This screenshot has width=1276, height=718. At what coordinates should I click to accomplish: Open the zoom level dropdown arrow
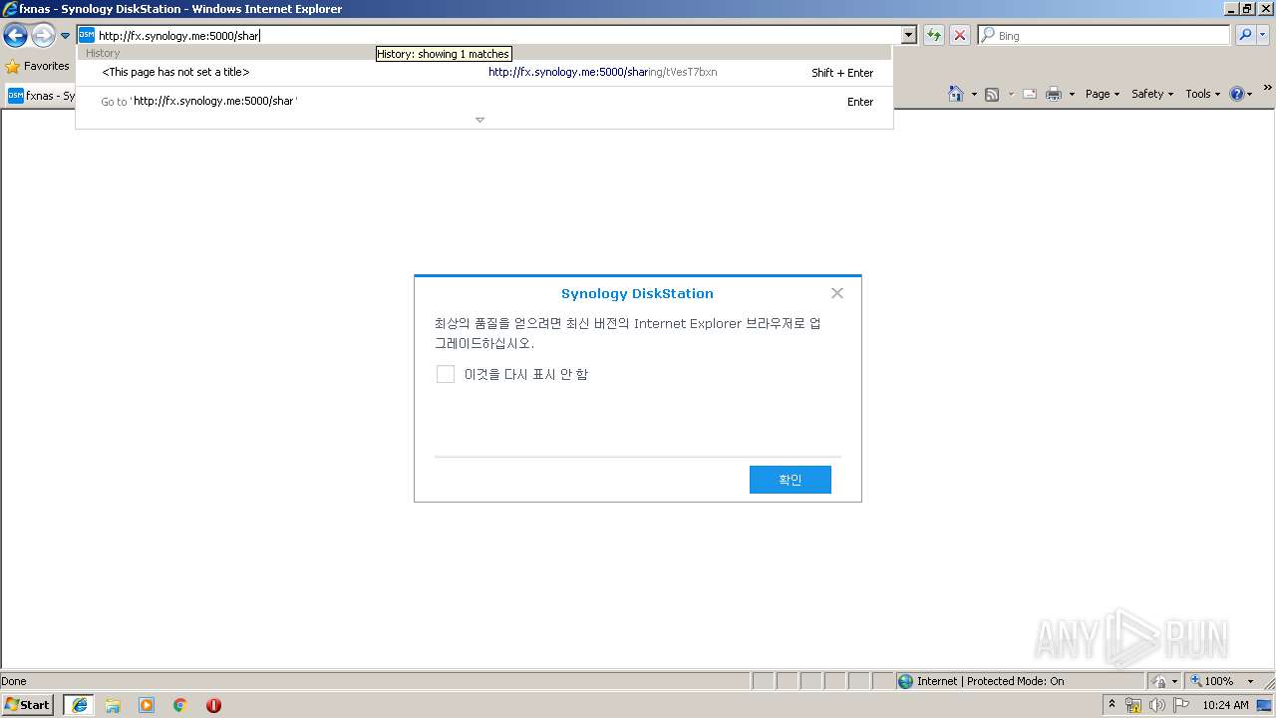click(x=1250, y=681)
